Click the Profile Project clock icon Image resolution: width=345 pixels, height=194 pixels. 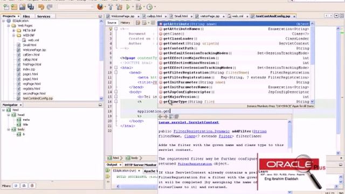(x=150, y=7)
